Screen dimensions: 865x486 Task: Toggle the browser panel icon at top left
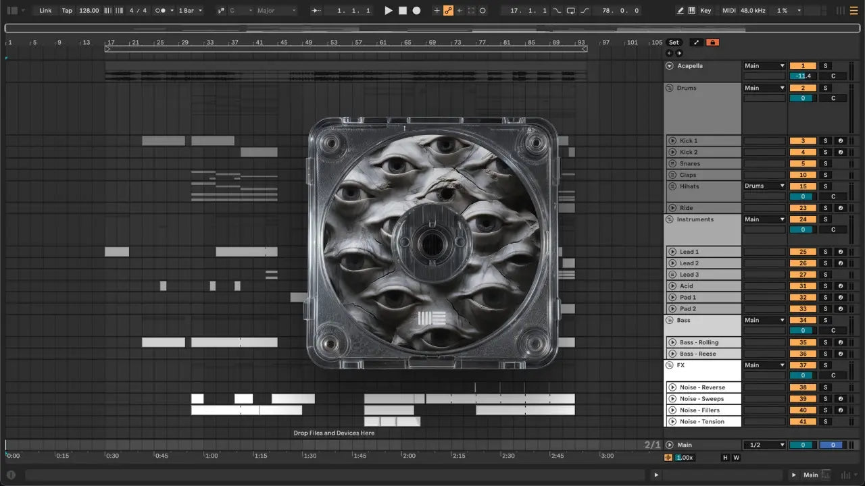pos(11,11)
